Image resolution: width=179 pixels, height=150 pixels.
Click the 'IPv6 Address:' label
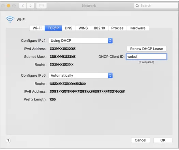coord(35,91)
